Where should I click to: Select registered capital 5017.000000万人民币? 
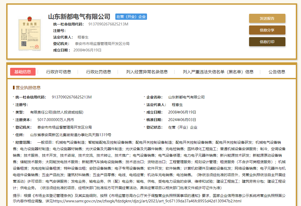56,120
